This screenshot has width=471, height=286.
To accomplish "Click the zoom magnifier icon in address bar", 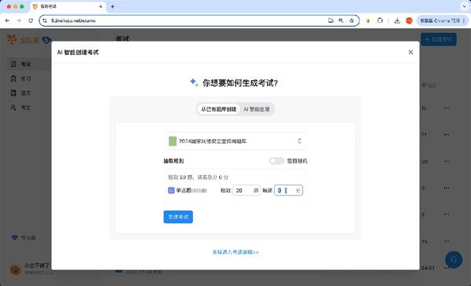I will tap(341, 20).
